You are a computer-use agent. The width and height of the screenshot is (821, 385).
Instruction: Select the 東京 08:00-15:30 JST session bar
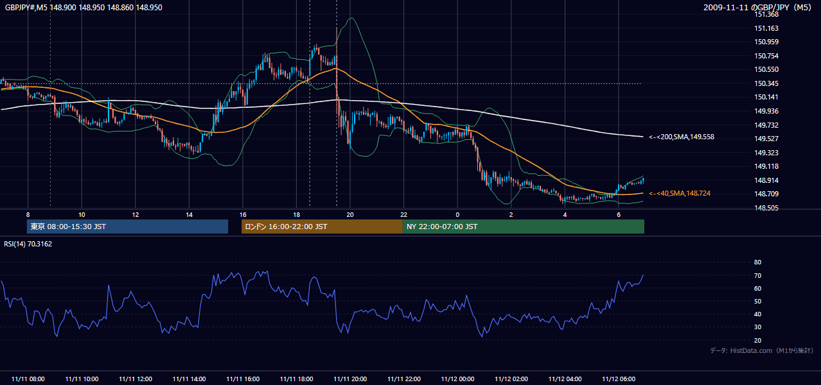point(128,227)
